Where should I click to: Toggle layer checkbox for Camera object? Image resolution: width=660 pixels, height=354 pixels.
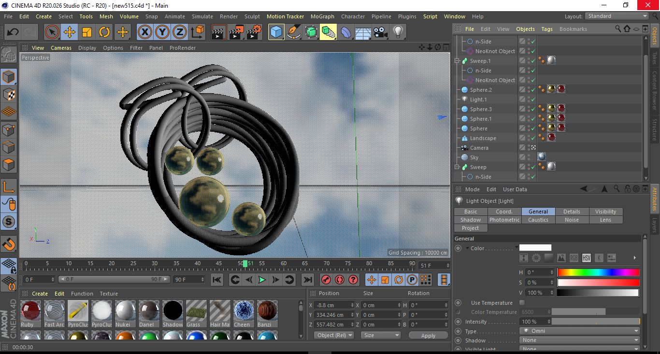pyautogui.click(x=522, y=148)
